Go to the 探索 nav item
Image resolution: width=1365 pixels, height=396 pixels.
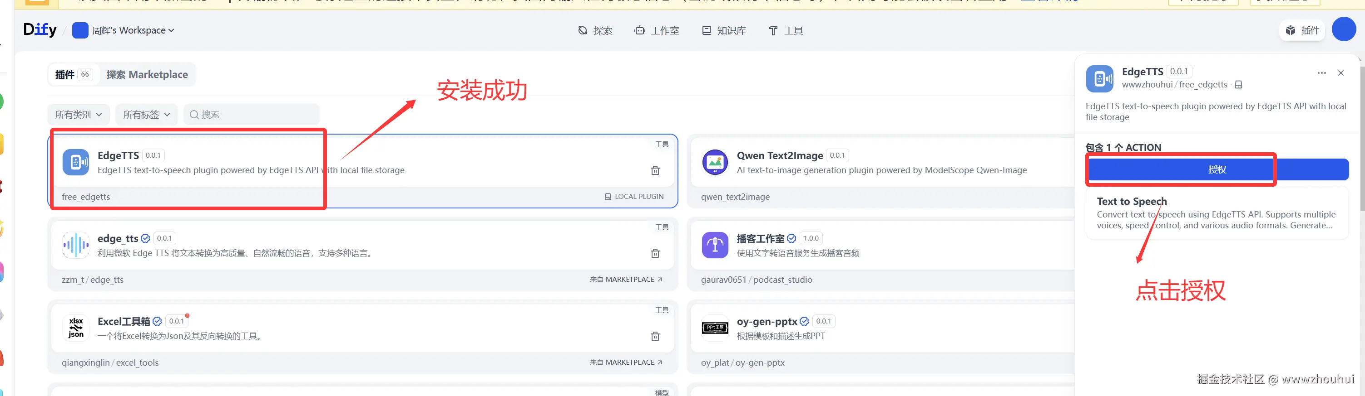(595, 31)
